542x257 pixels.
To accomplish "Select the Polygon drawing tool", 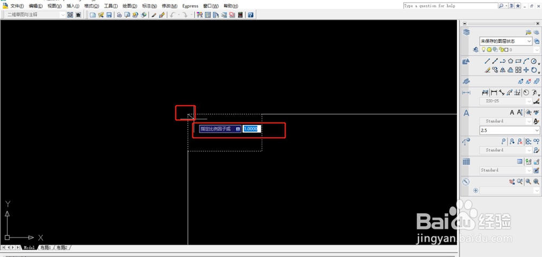I will coord(511,61).
